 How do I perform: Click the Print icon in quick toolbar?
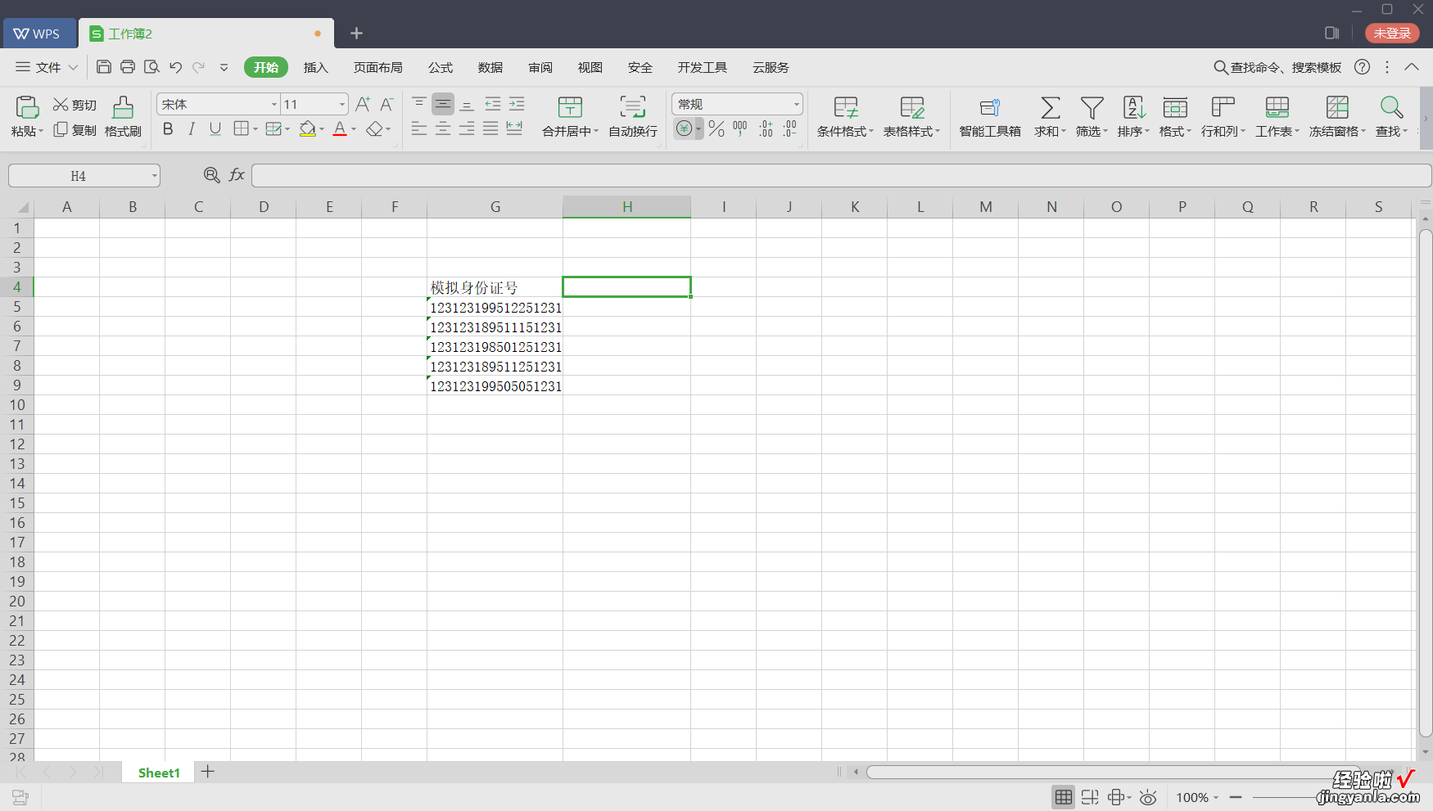click(128, 67)
